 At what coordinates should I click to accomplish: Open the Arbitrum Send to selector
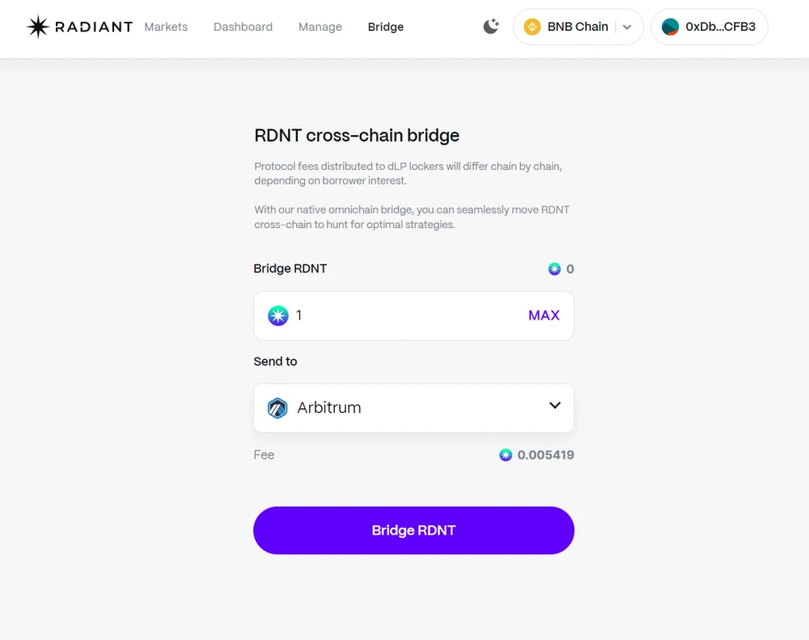[x=413, y=409]
